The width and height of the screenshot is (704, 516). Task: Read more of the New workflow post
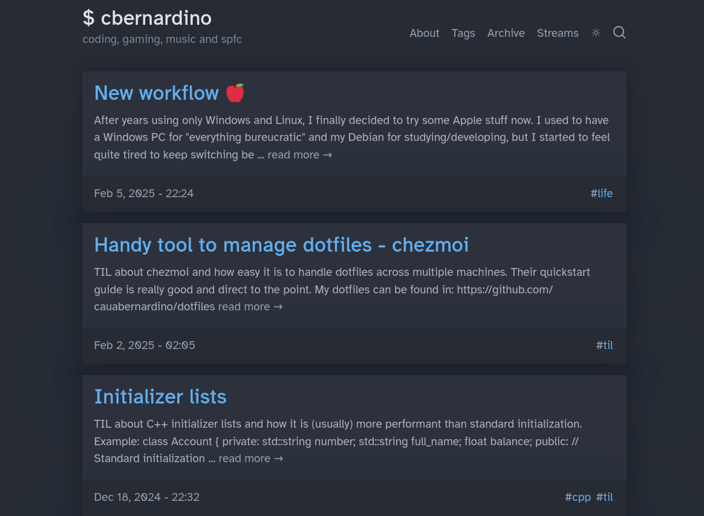click(x=299, y=155)
